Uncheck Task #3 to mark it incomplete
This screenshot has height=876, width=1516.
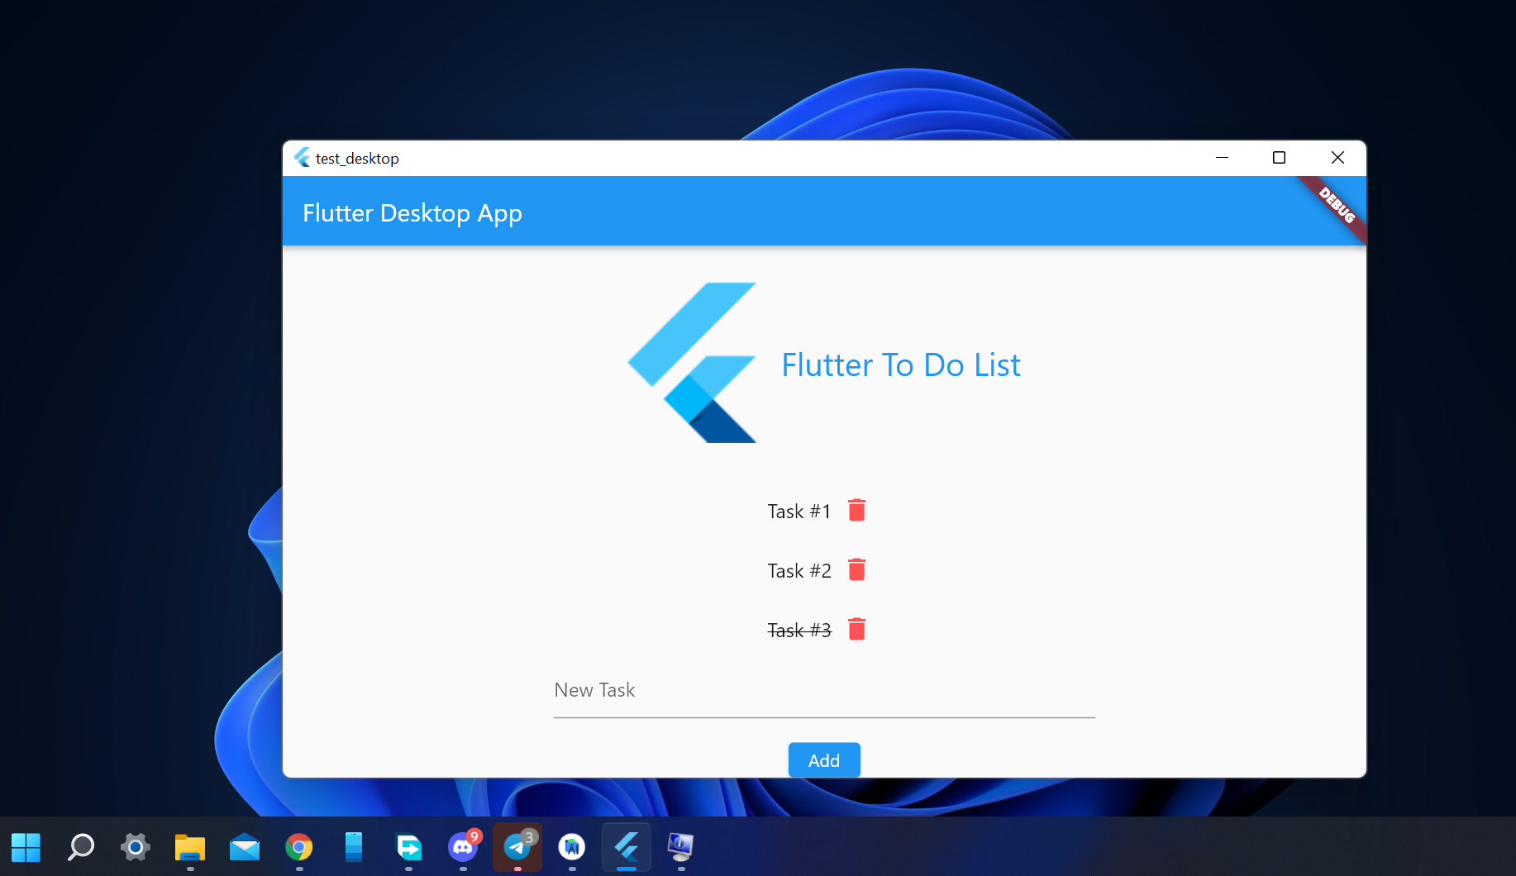click(799, 630)
